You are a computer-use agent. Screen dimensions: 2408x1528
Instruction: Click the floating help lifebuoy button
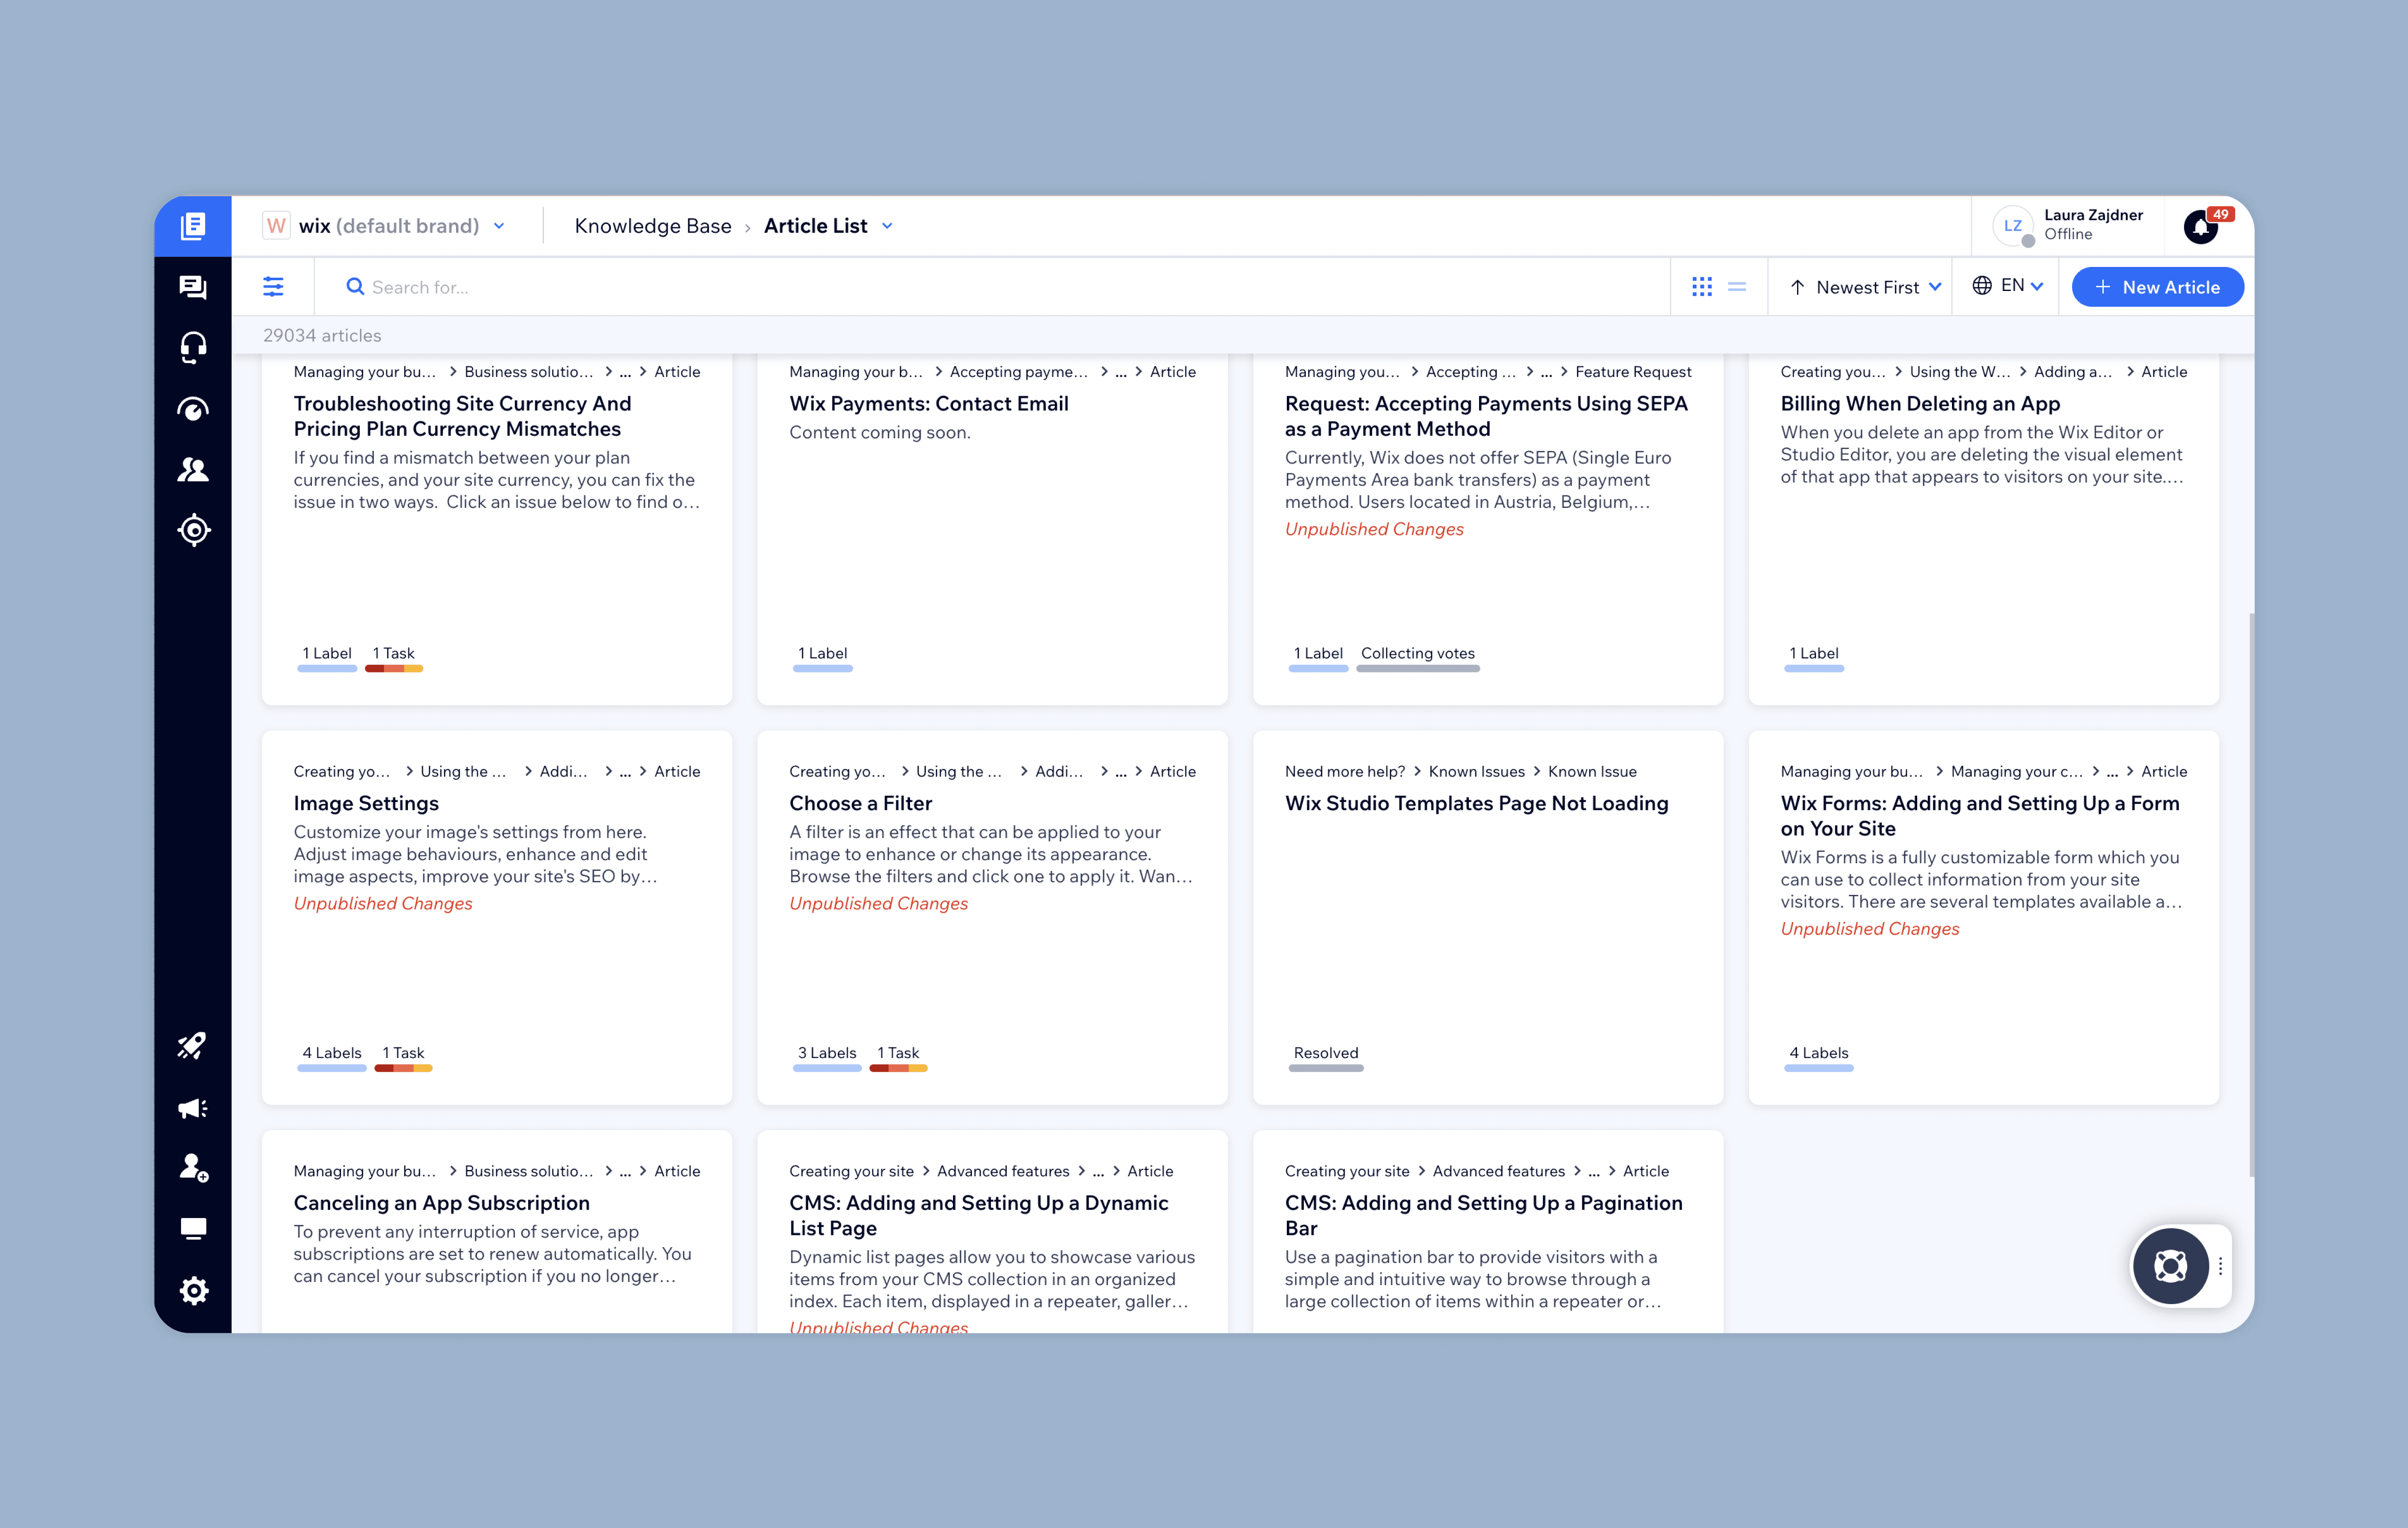(x=2170, y=1266)
